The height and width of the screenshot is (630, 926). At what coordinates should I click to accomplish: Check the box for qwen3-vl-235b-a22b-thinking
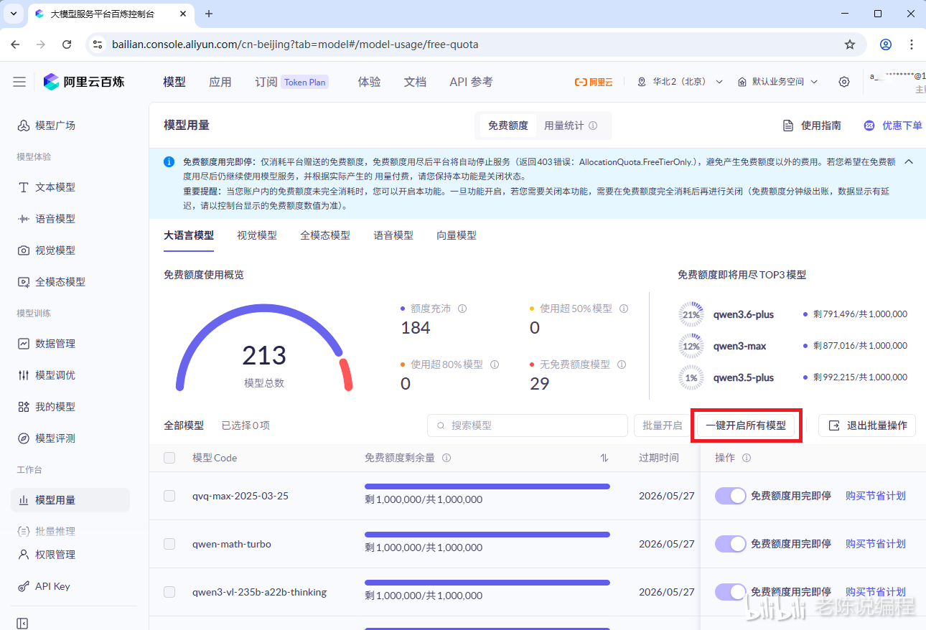(x=169, y=592)
